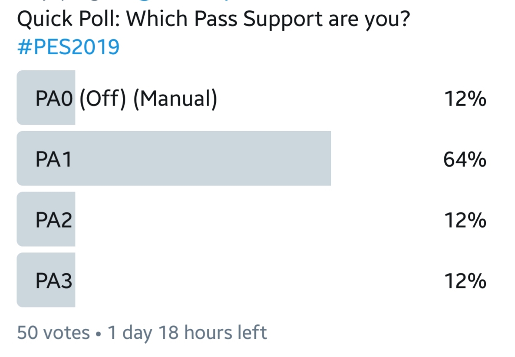
Task: Open the #PES2019 hashtag link
Action: (68, 47)
